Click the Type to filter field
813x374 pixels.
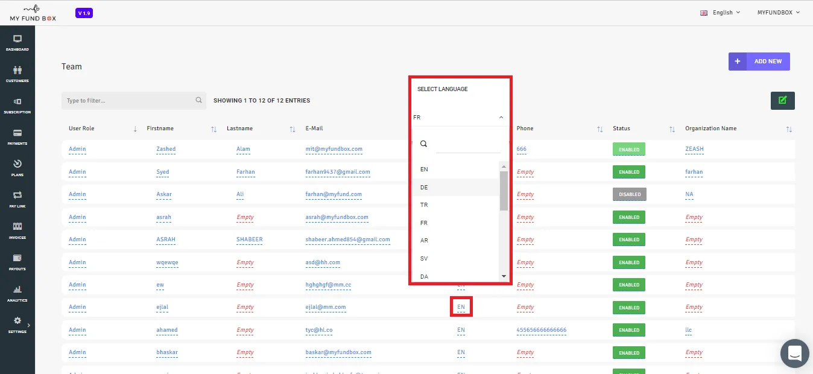[134, 101]
